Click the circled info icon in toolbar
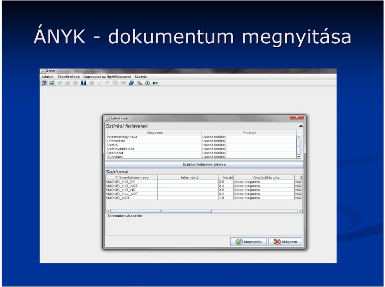This screenshot has height=287, width=385. 147,83
